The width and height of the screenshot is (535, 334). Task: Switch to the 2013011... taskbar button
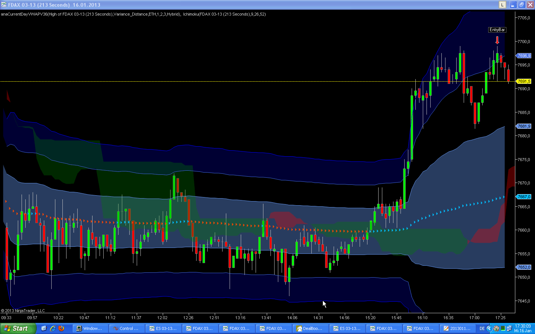point(458,328)
